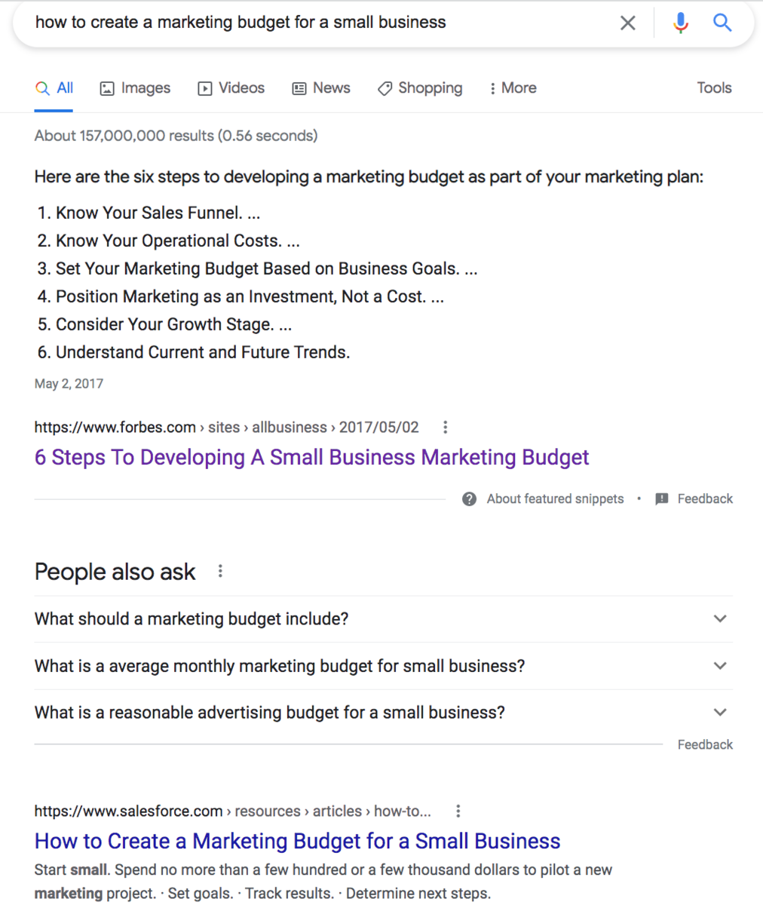Open the three-dot menu beside the Salesforce URL

(x=458, y=811)
